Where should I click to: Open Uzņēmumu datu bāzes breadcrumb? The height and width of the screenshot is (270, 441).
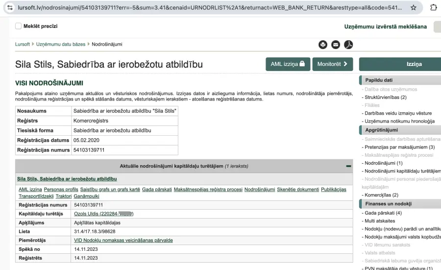pos(60,44)
